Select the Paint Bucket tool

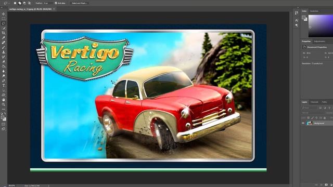[4, 66]
